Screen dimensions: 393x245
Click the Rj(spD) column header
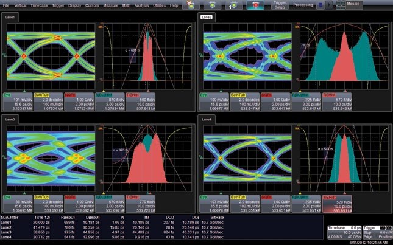pos(68,218)
